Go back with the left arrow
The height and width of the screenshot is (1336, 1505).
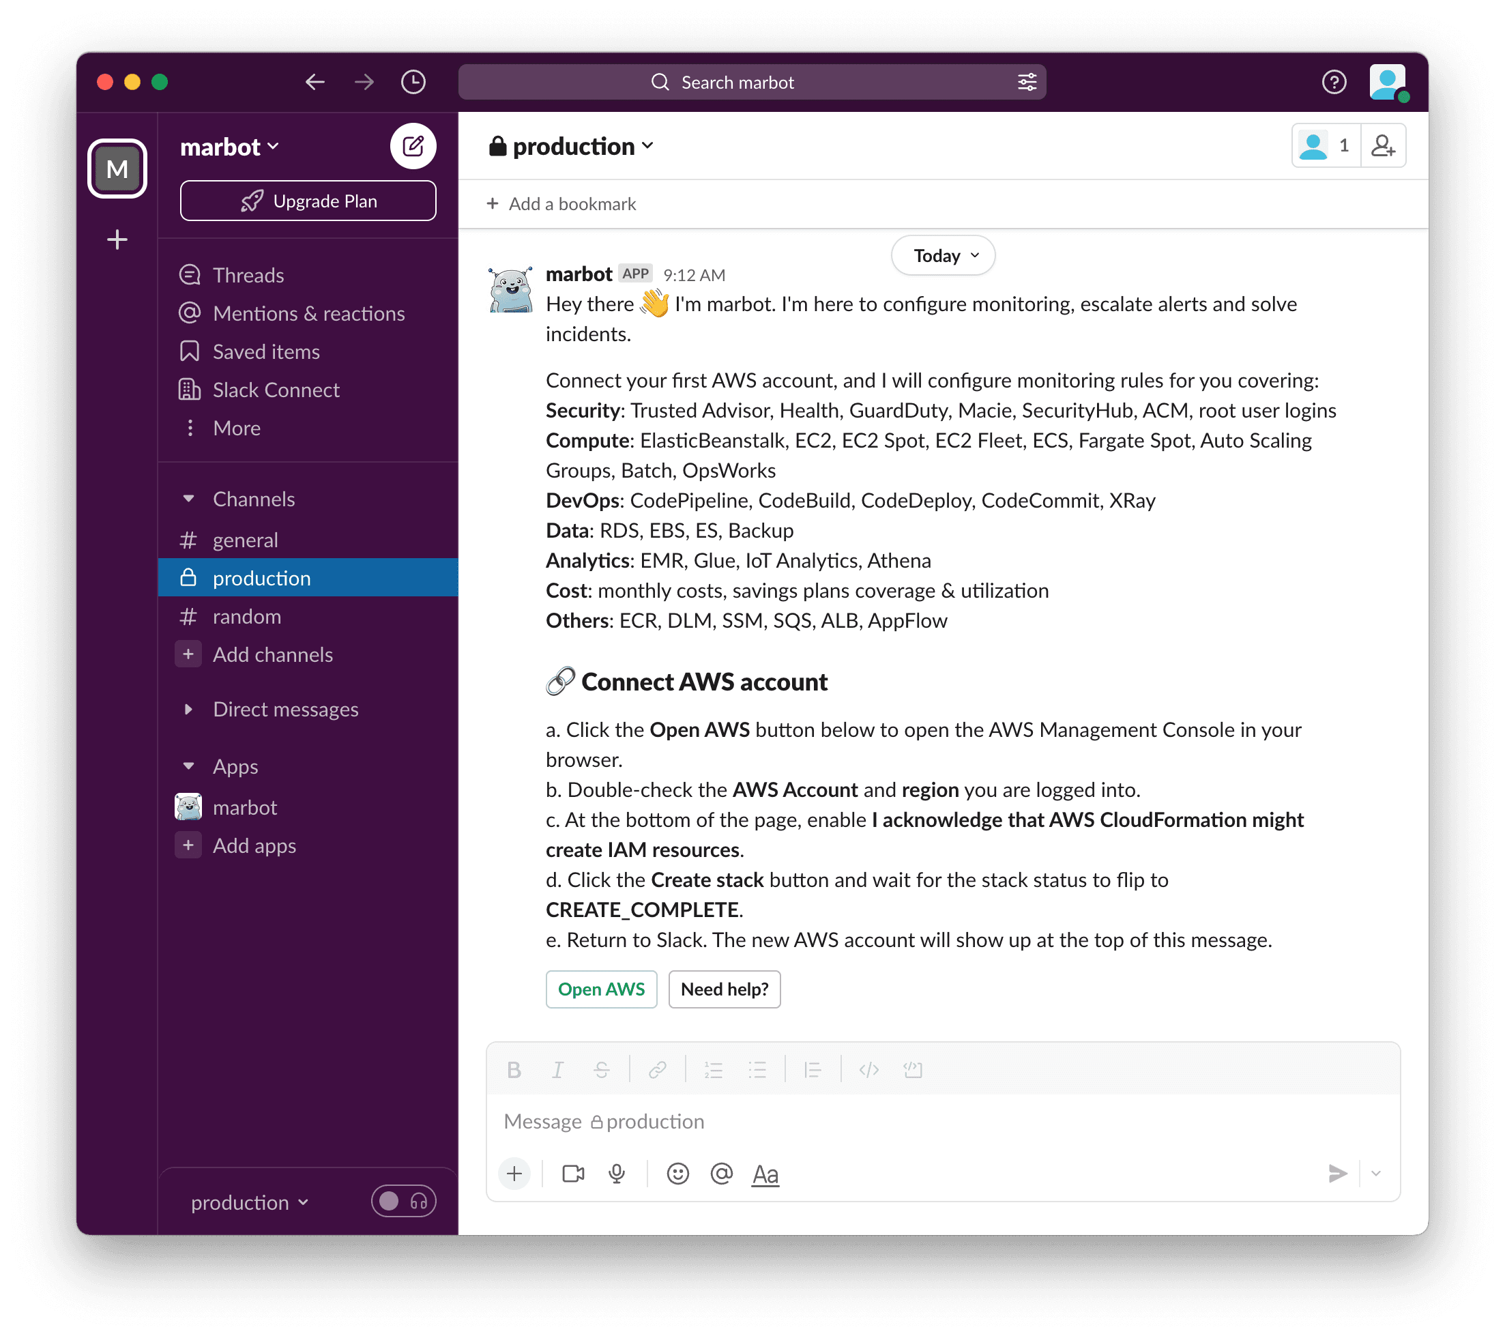coord(315,82)
